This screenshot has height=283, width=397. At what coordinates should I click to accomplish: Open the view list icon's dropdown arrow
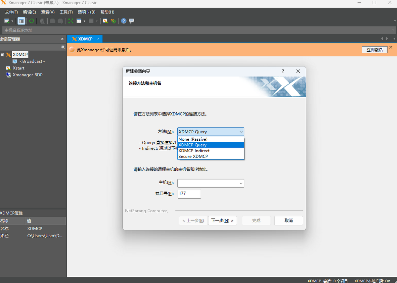[x=84, y=21]
